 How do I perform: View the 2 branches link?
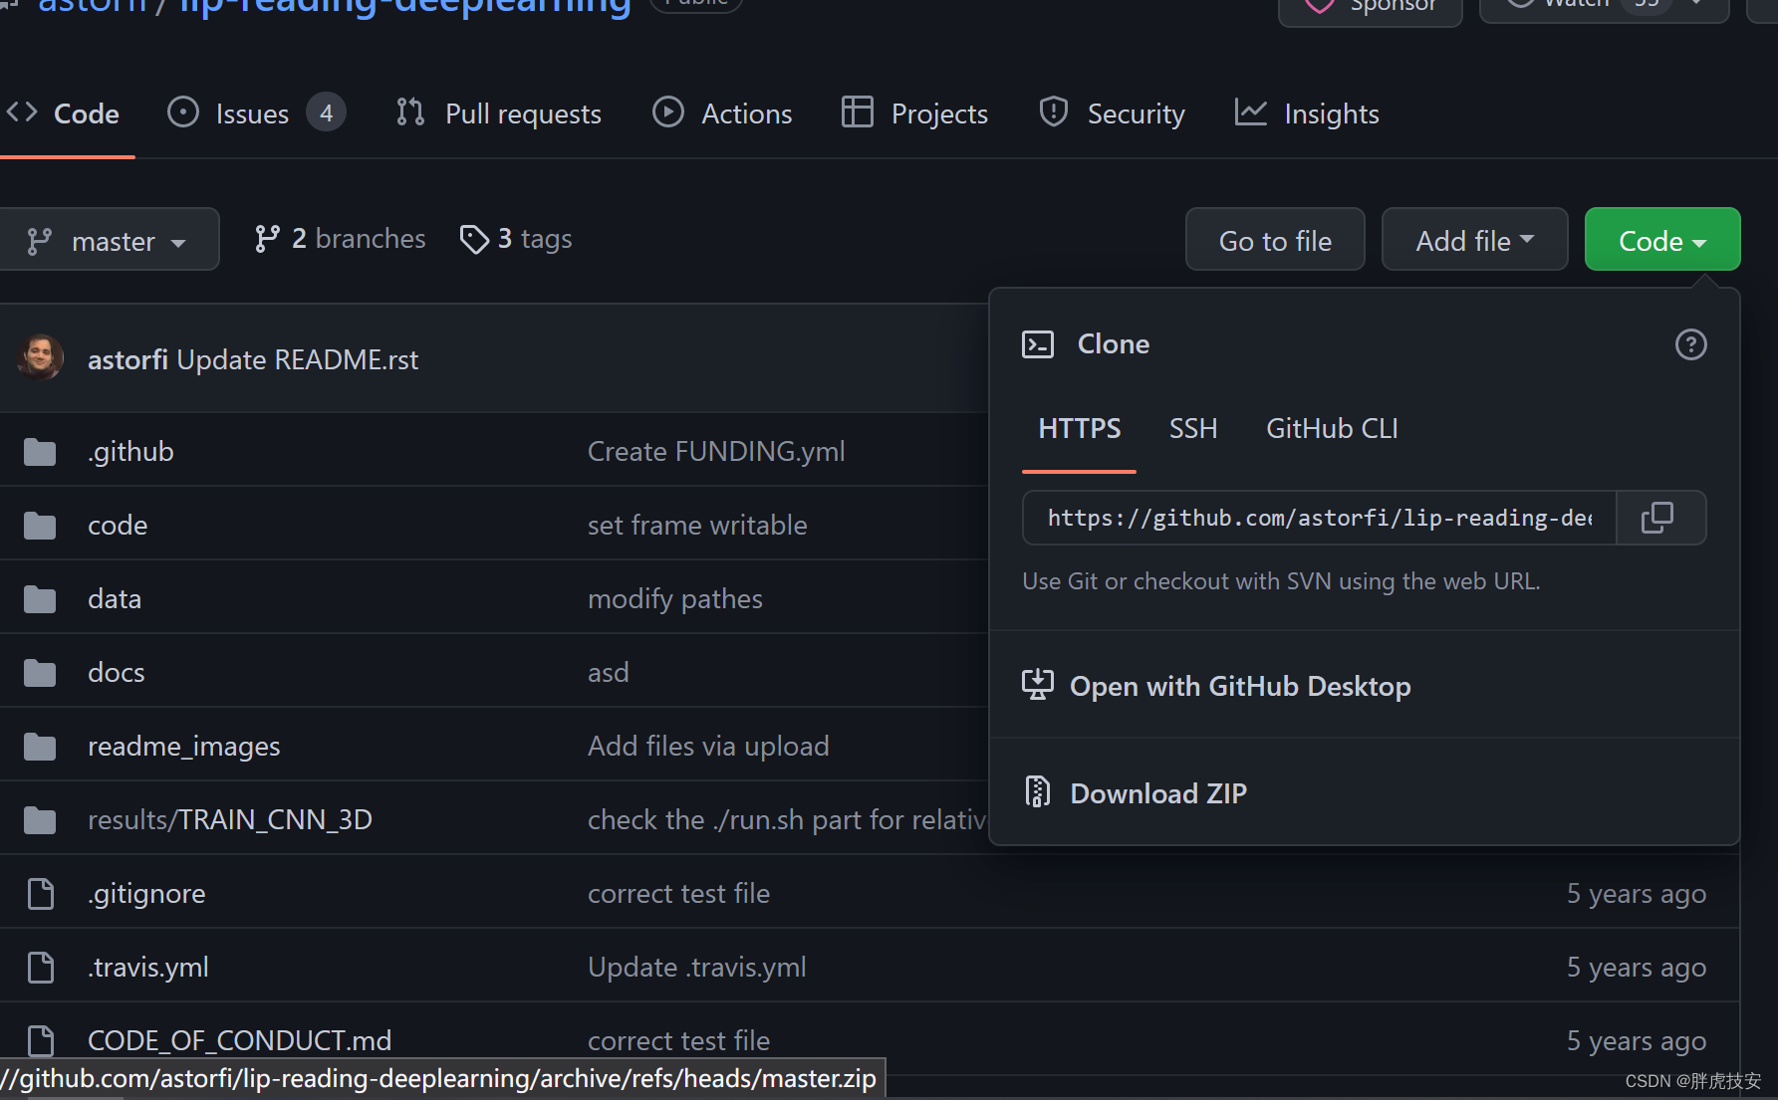tap(340, 239)
